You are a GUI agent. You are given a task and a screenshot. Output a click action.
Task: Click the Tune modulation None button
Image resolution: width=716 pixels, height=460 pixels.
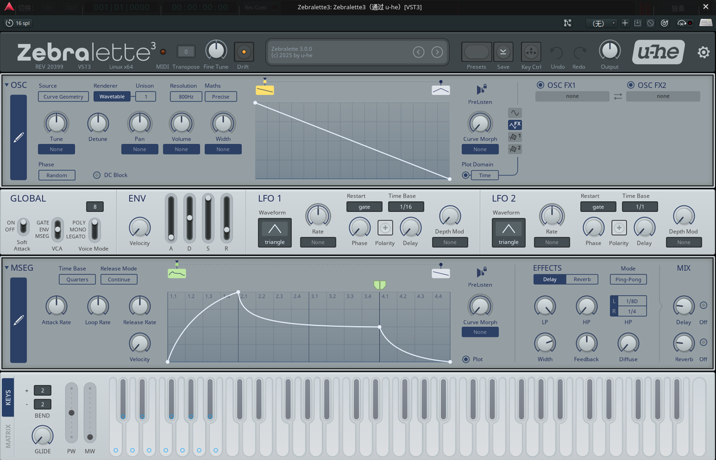click(56, 149)
